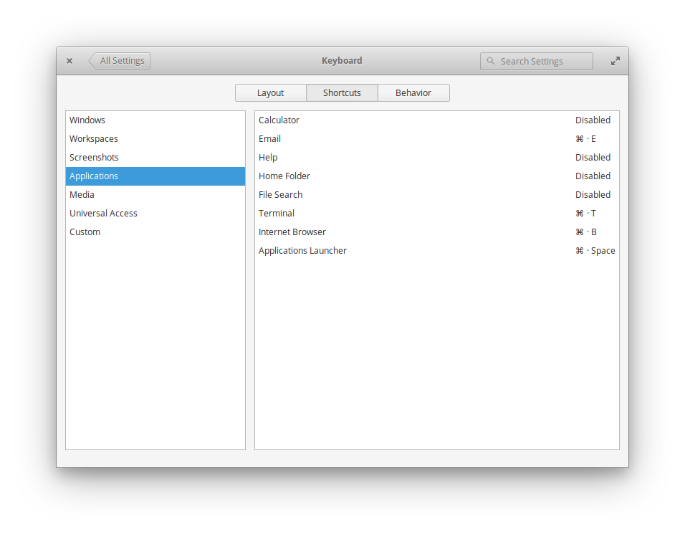
Task: Edit Help's Disabled shortcut value
Action: pos(593,157)
